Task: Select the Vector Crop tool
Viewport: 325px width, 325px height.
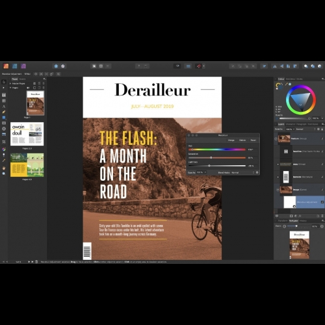Action: click(4, 142)
